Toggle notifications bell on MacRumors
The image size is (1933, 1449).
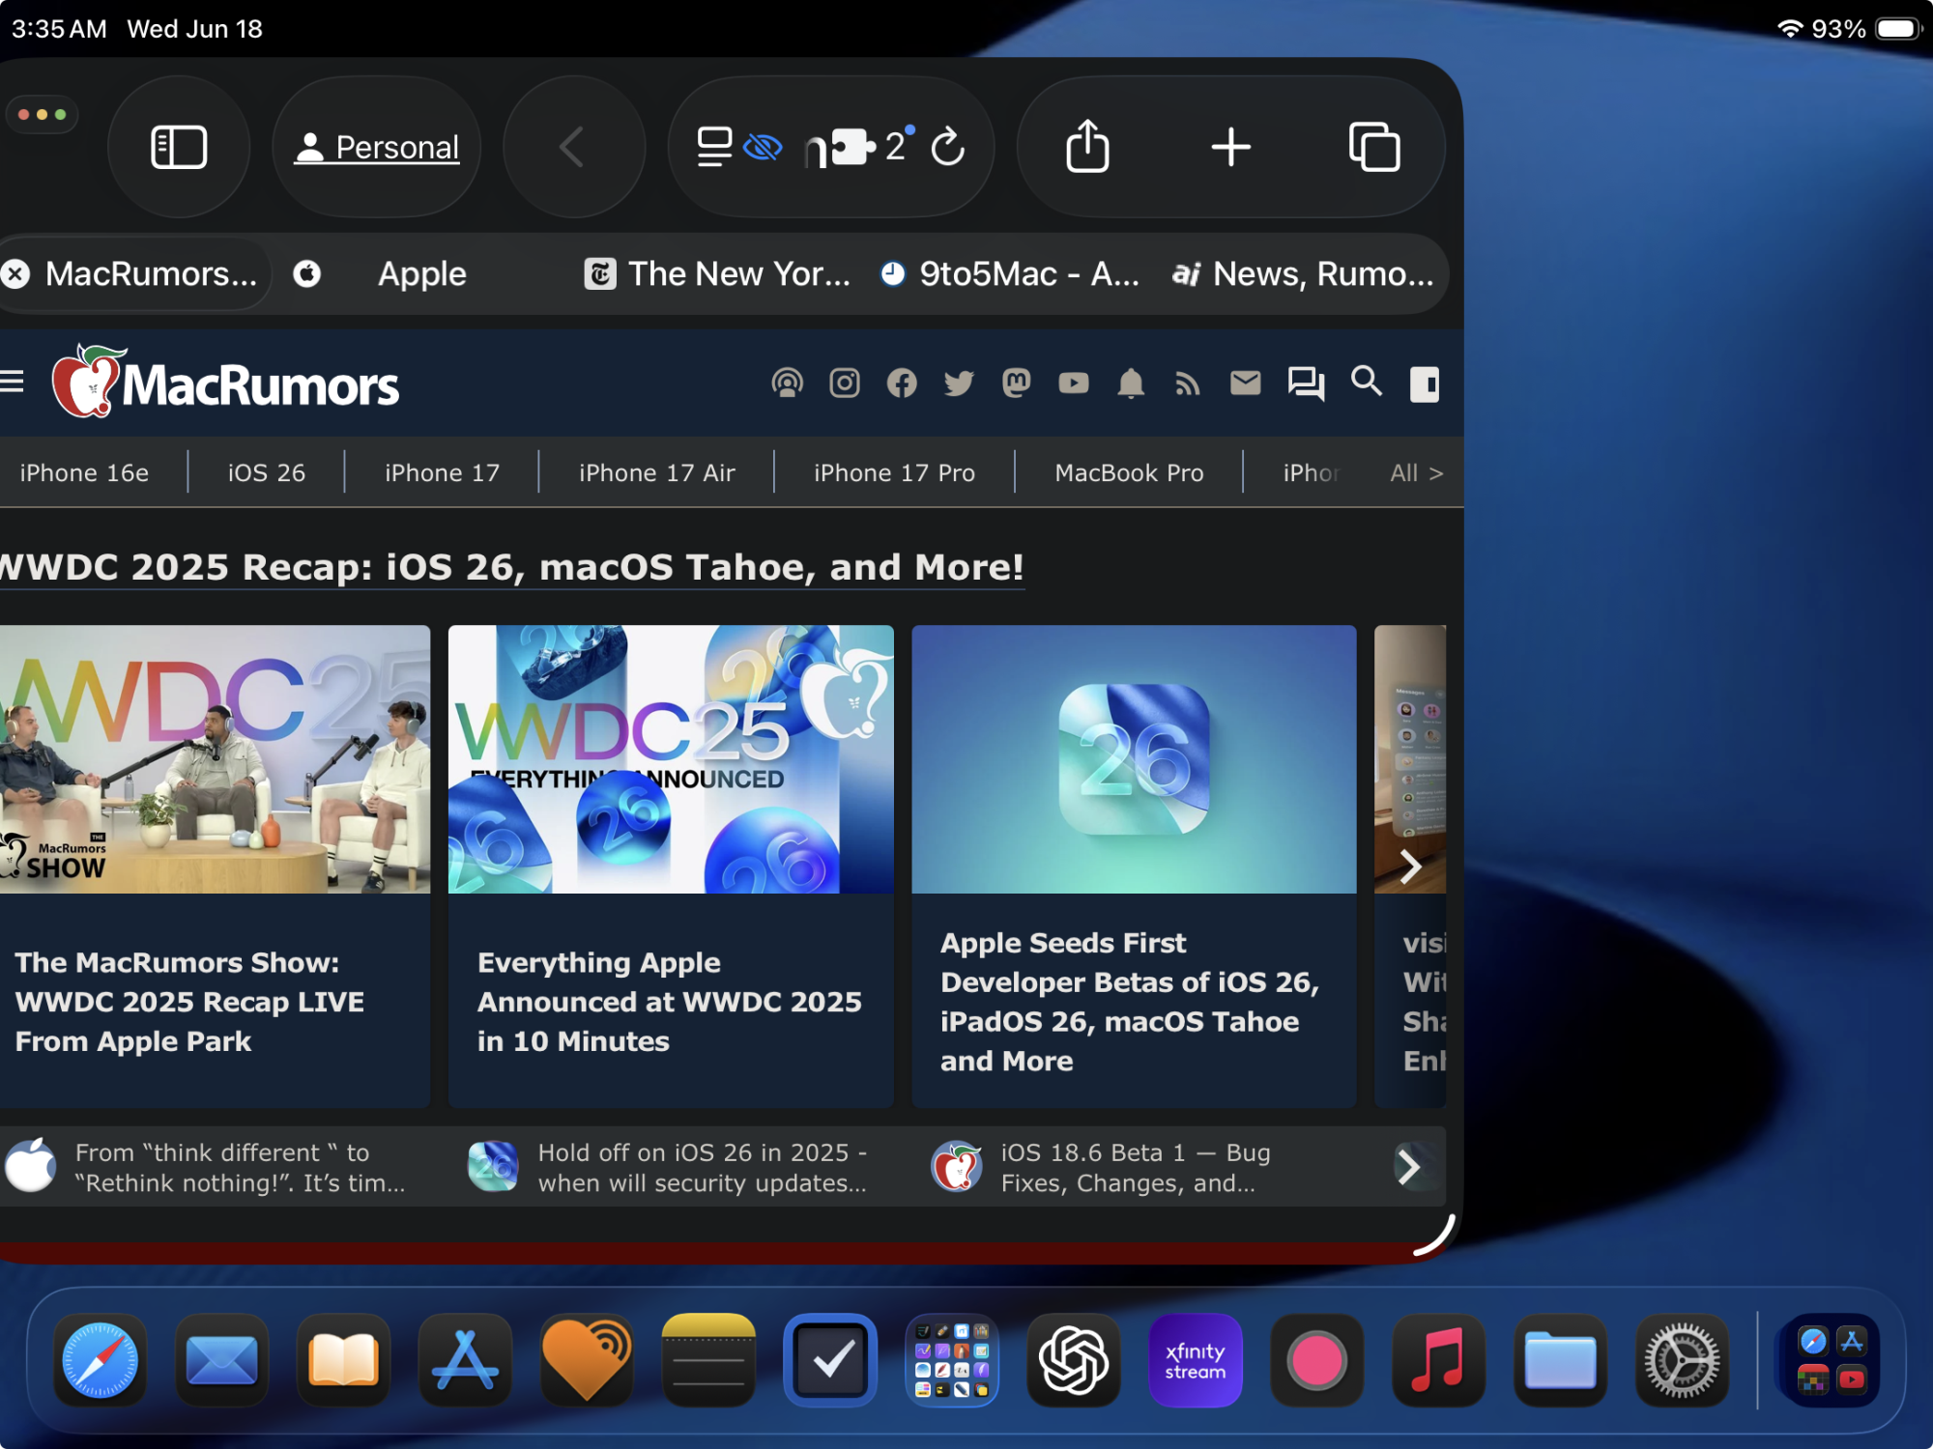1130,384
